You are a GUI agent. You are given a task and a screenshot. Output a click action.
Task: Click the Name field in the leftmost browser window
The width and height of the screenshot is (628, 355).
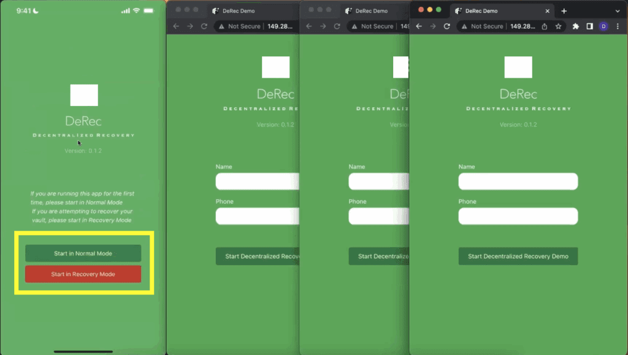pyautogui.click(x=258, y=181)
